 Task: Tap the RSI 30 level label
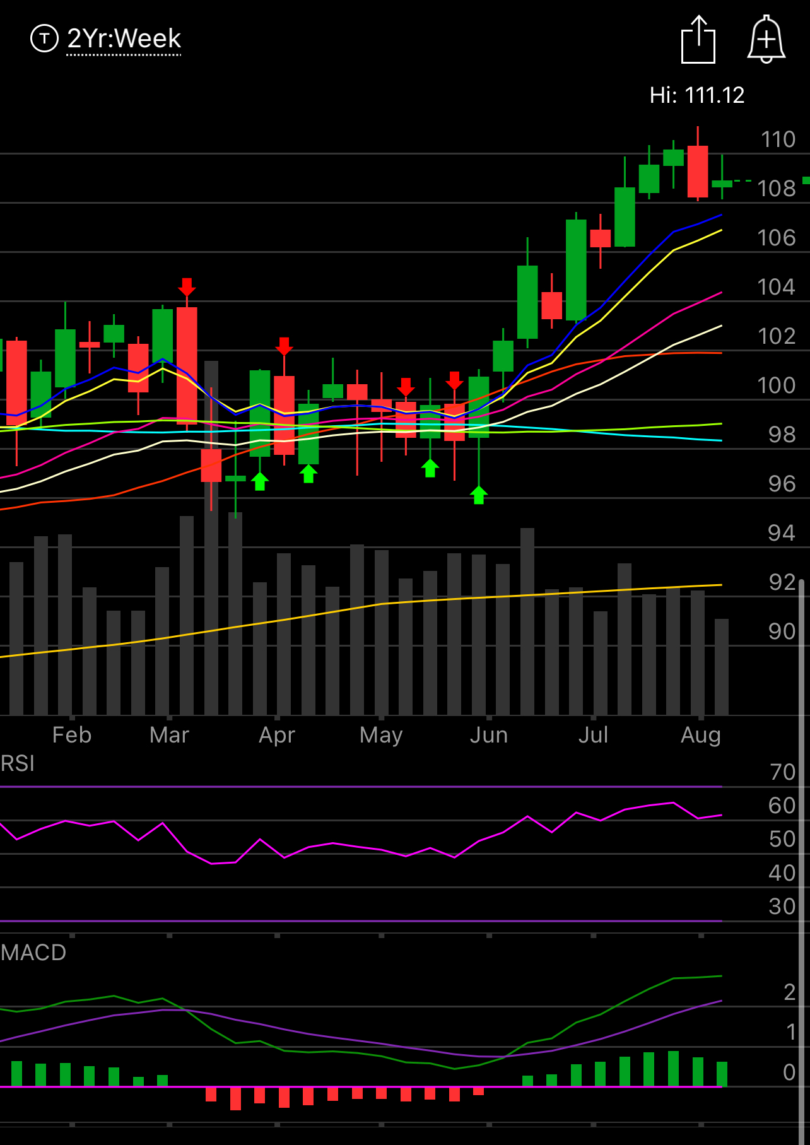tap(782, 907)
